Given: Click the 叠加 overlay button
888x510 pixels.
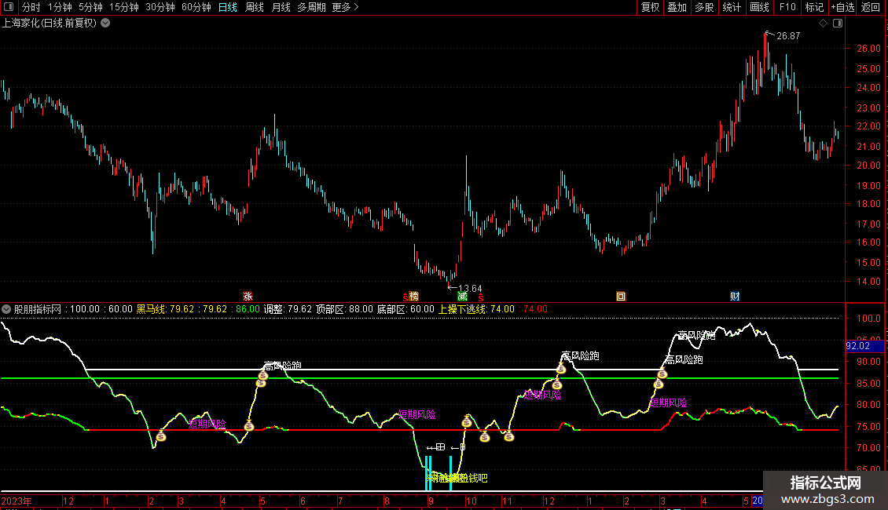Looking at the screenshot, I should tap(677, 7).
